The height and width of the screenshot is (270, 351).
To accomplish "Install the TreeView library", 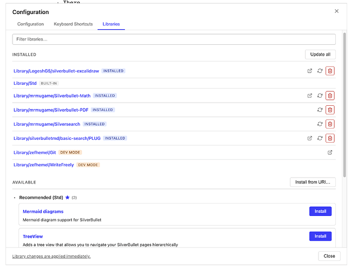I will [320, 237].
